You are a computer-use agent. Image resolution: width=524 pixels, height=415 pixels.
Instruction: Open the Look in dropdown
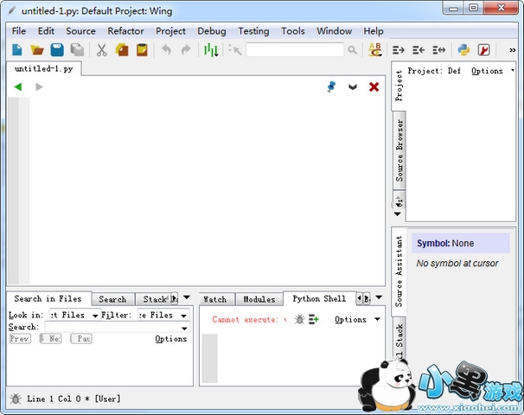point(74,315)
